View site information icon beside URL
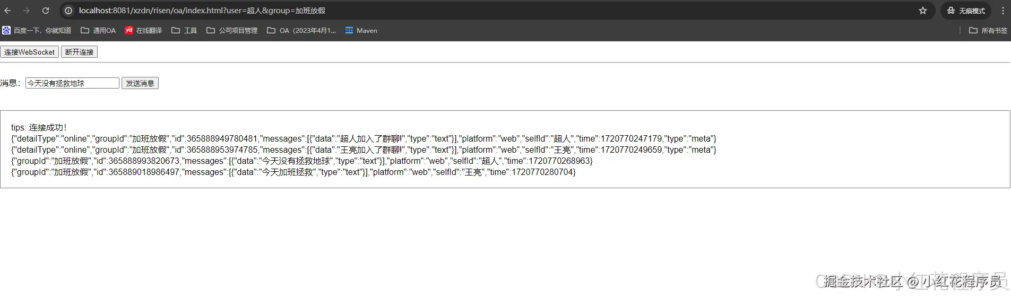 pyautogui.click(x=68, y=11)
